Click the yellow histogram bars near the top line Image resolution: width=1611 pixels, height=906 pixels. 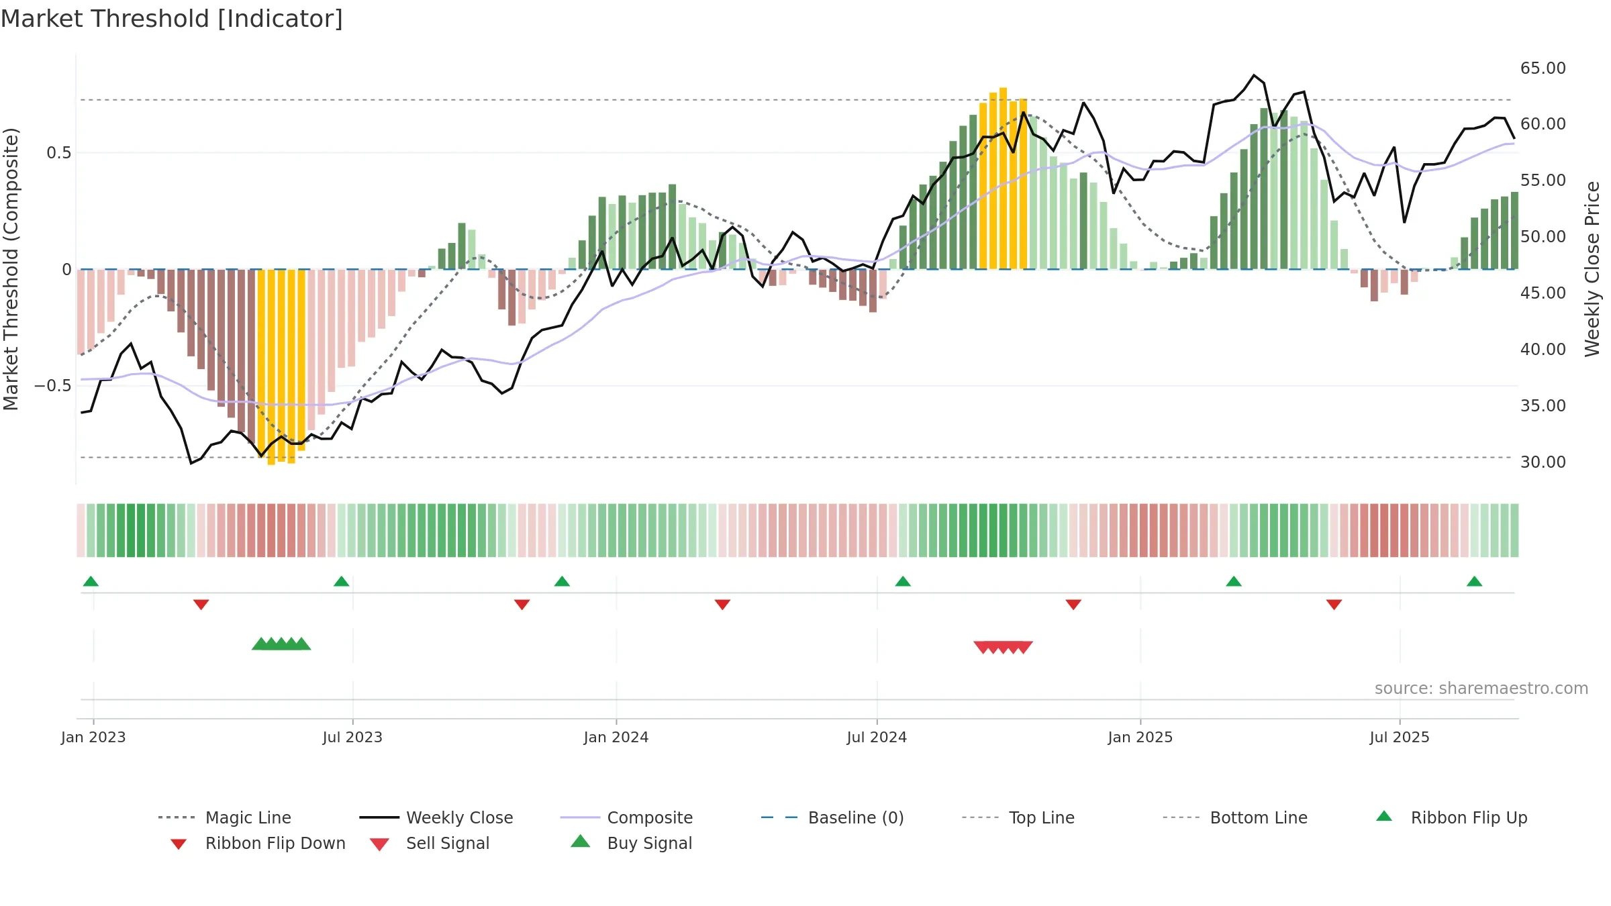[x=1003, y=179]
